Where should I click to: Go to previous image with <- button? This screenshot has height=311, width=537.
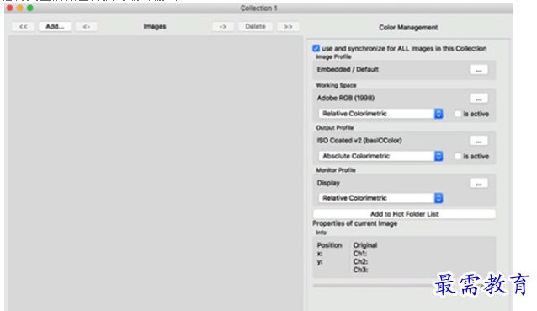pos(87,27)
